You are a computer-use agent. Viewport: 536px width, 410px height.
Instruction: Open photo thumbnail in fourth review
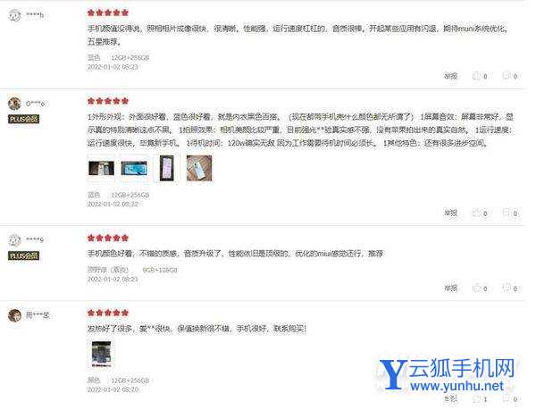(101, 354)
